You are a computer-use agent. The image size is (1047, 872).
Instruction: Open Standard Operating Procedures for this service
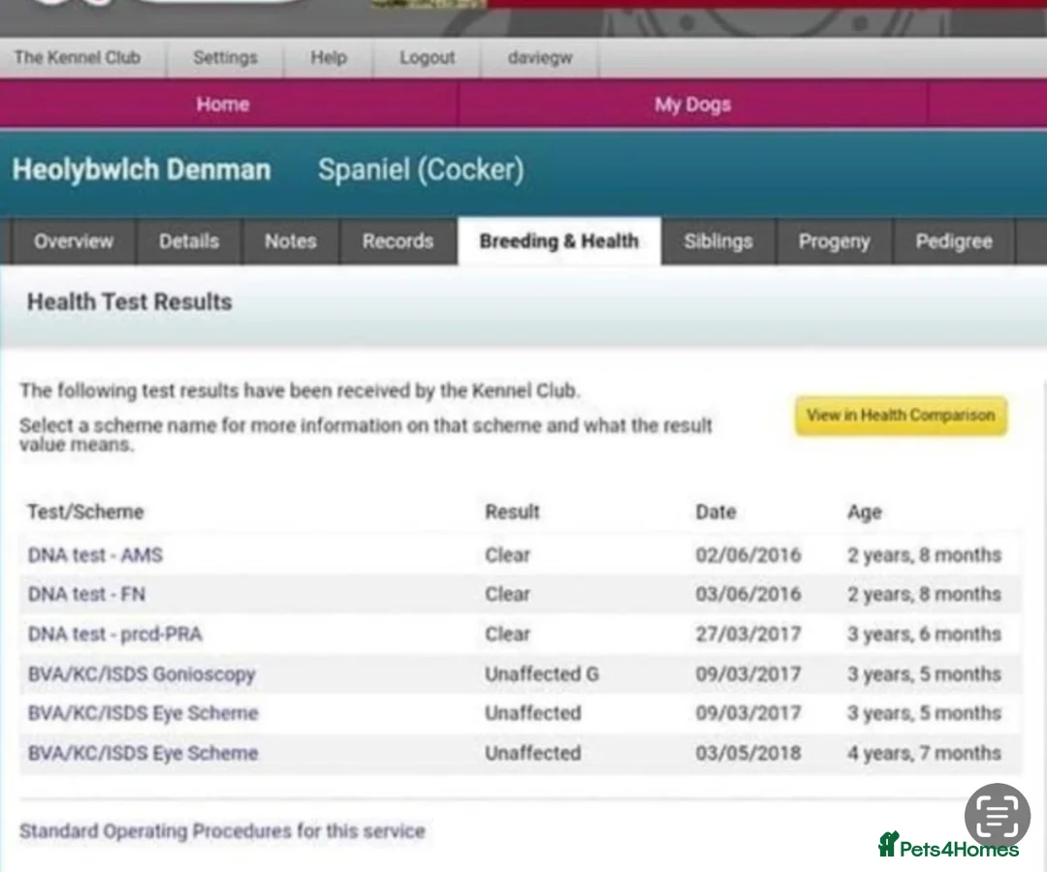(x=222, y=831)
